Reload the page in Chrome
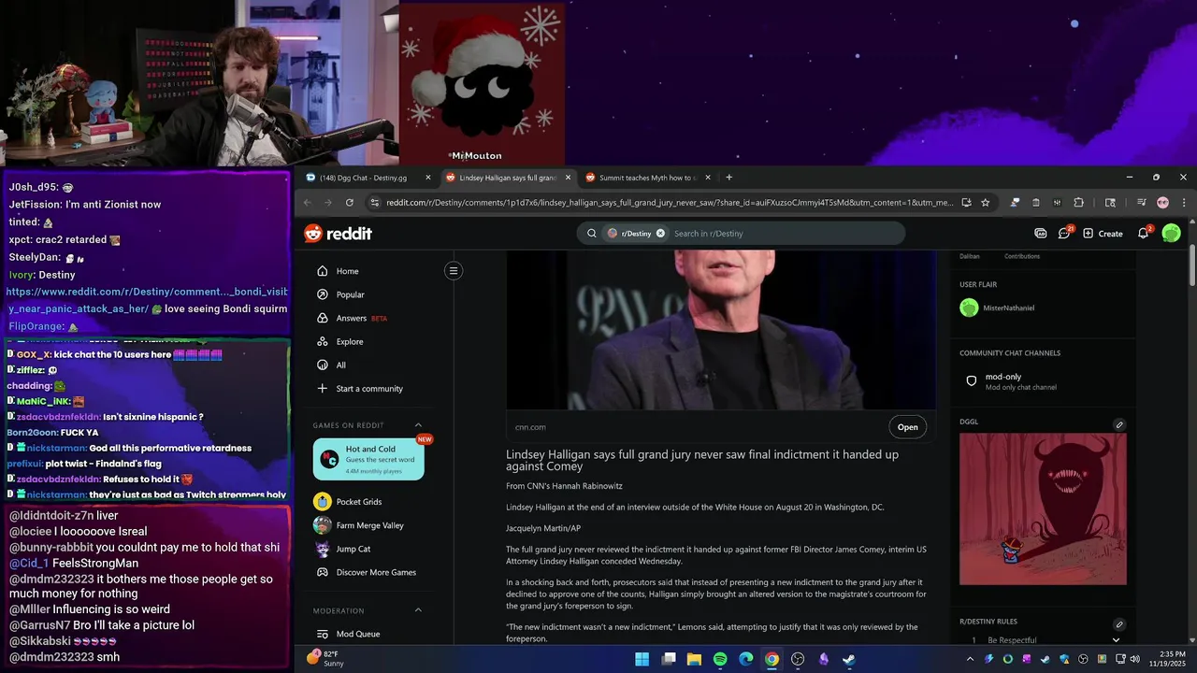This screenshot has height=673, width=1197. coord(350,203)
